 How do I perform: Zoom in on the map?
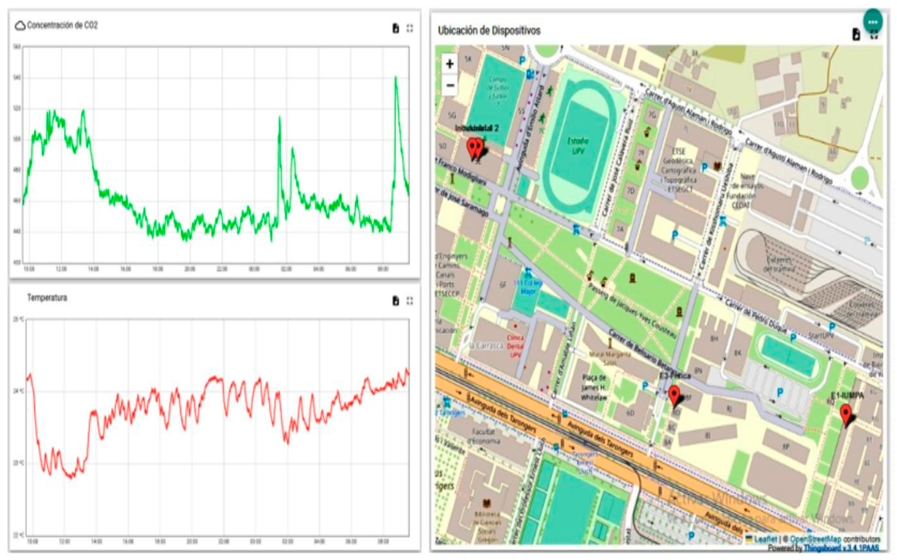pos(450,64)
